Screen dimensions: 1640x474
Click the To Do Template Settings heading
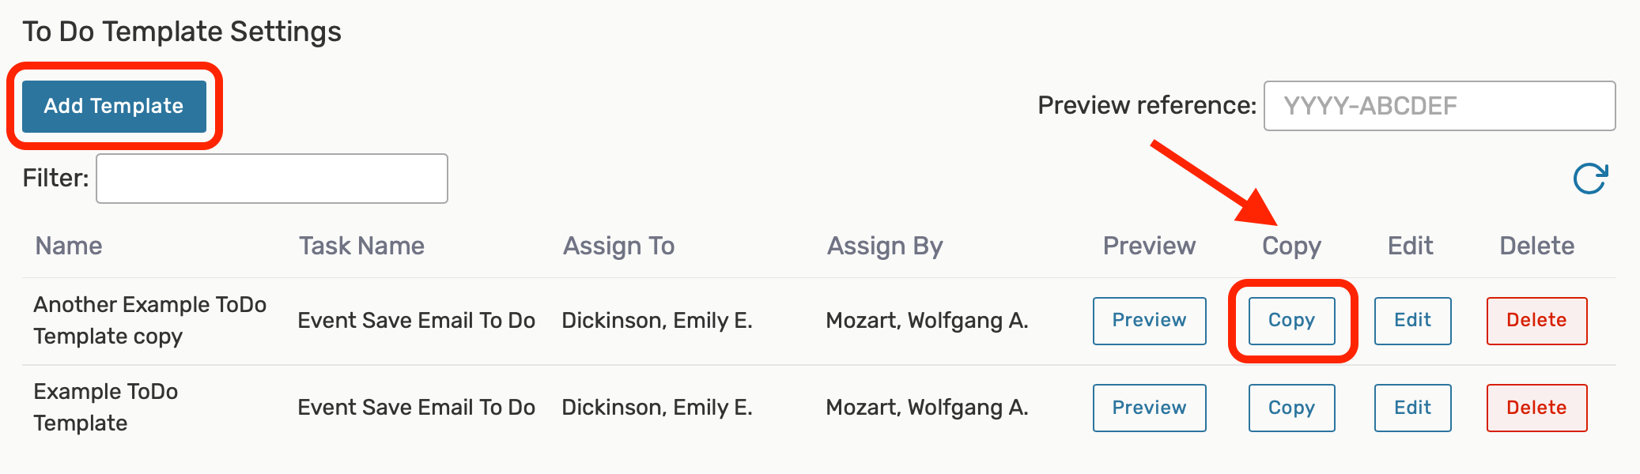coord(182,32)
